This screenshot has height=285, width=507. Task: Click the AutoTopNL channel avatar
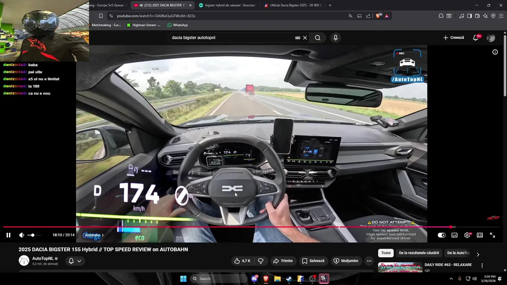24,260
